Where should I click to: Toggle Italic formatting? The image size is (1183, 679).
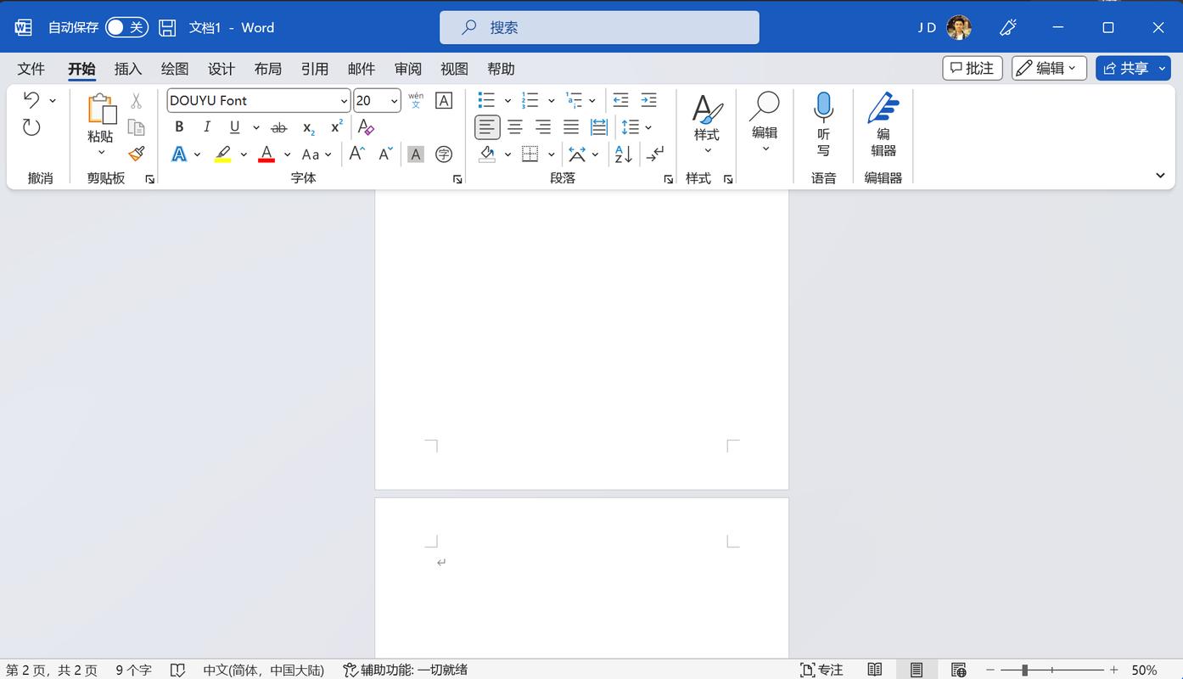tap(207, 127)
